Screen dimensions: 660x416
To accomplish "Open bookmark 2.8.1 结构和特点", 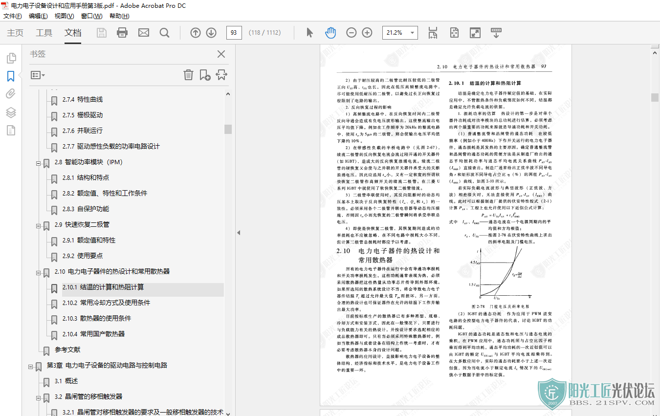I will 86,177.
